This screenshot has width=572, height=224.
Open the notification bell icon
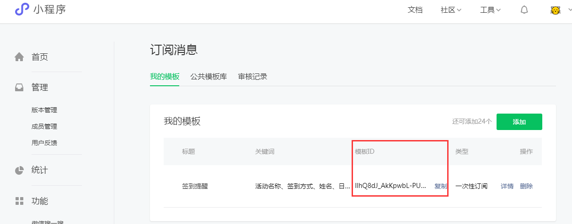click(x=524, y=10)
